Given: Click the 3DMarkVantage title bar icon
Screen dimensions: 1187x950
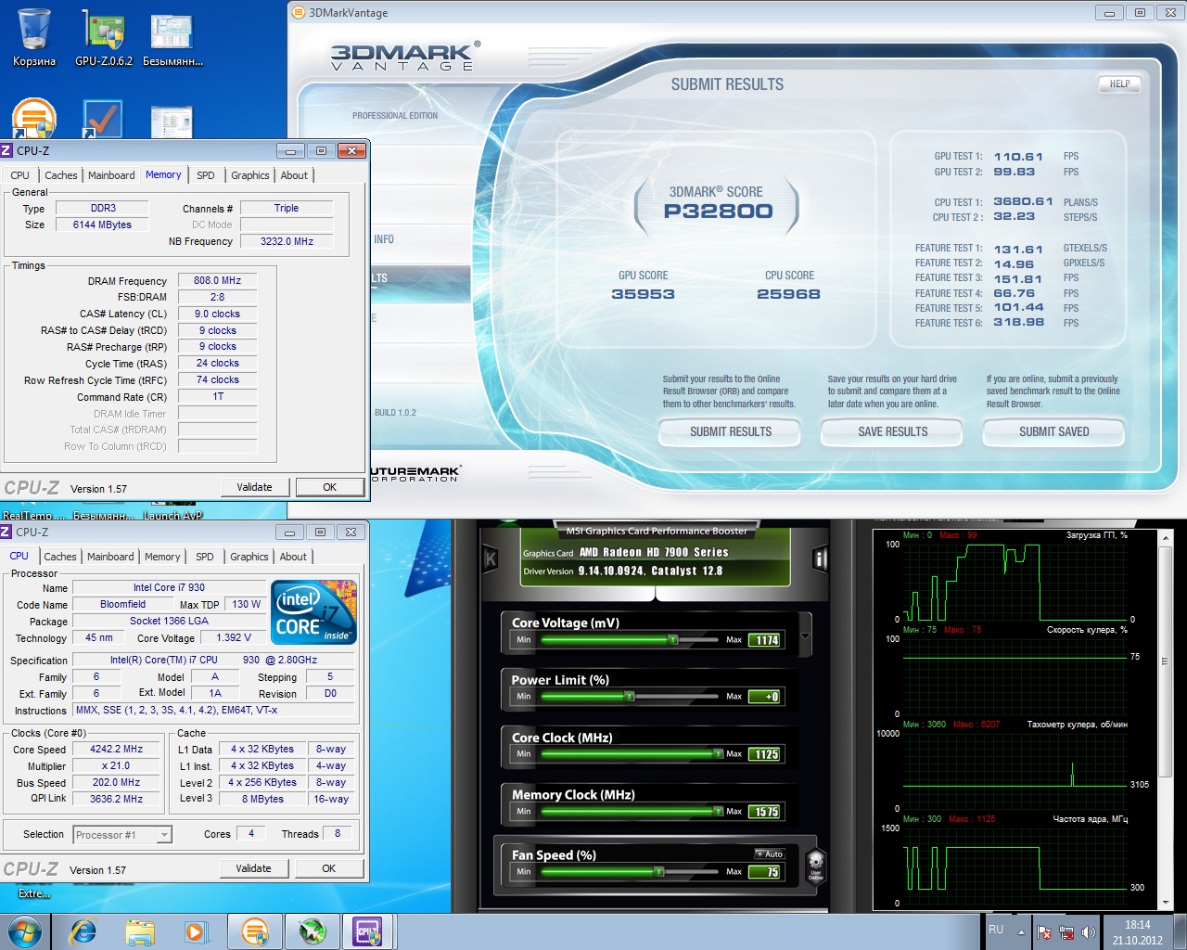Looking at the screenshot, I should 299,13.
